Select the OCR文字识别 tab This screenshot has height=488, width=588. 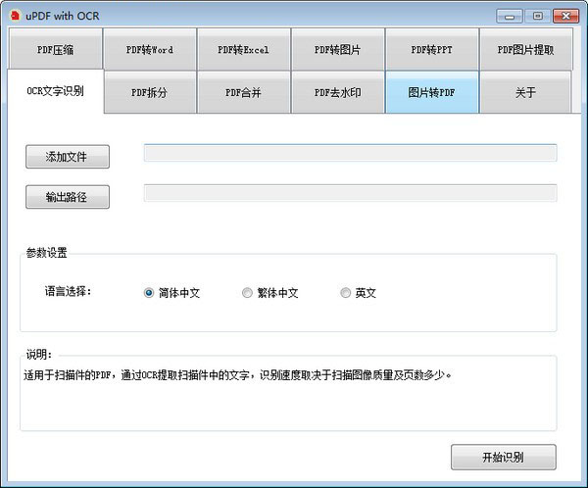point(55,92)
